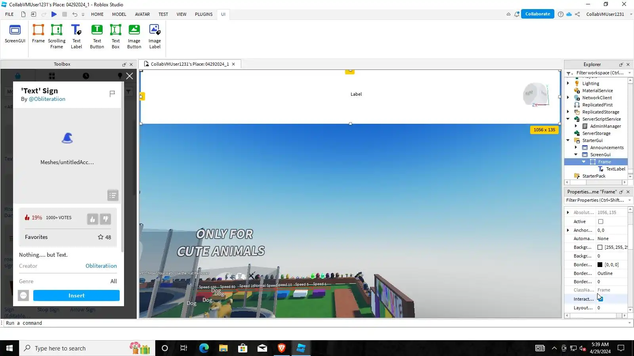Expand the AbsoluteSize property row
The height and width of the screenshot is (356, 634).
(568, 212)
